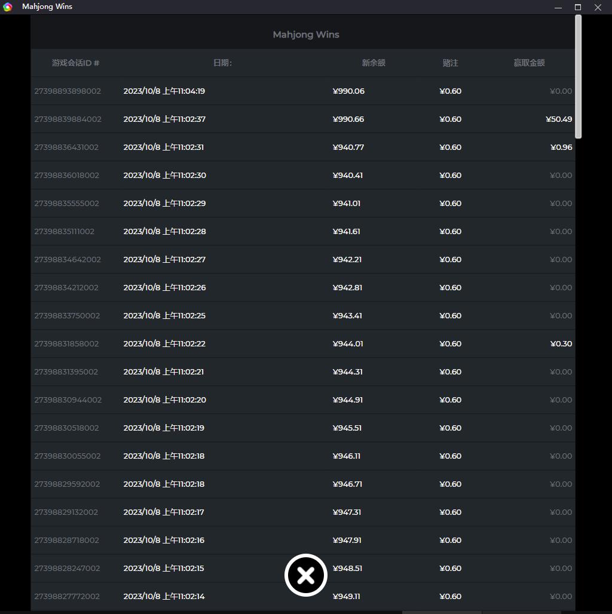Click the win amount ¥50.49

pyautogui.click(x=559, y=119)
